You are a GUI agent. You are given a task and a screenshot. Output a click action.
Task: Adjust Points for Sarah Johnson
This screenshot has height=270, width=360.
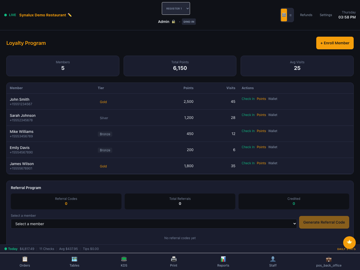coord(261,115)
